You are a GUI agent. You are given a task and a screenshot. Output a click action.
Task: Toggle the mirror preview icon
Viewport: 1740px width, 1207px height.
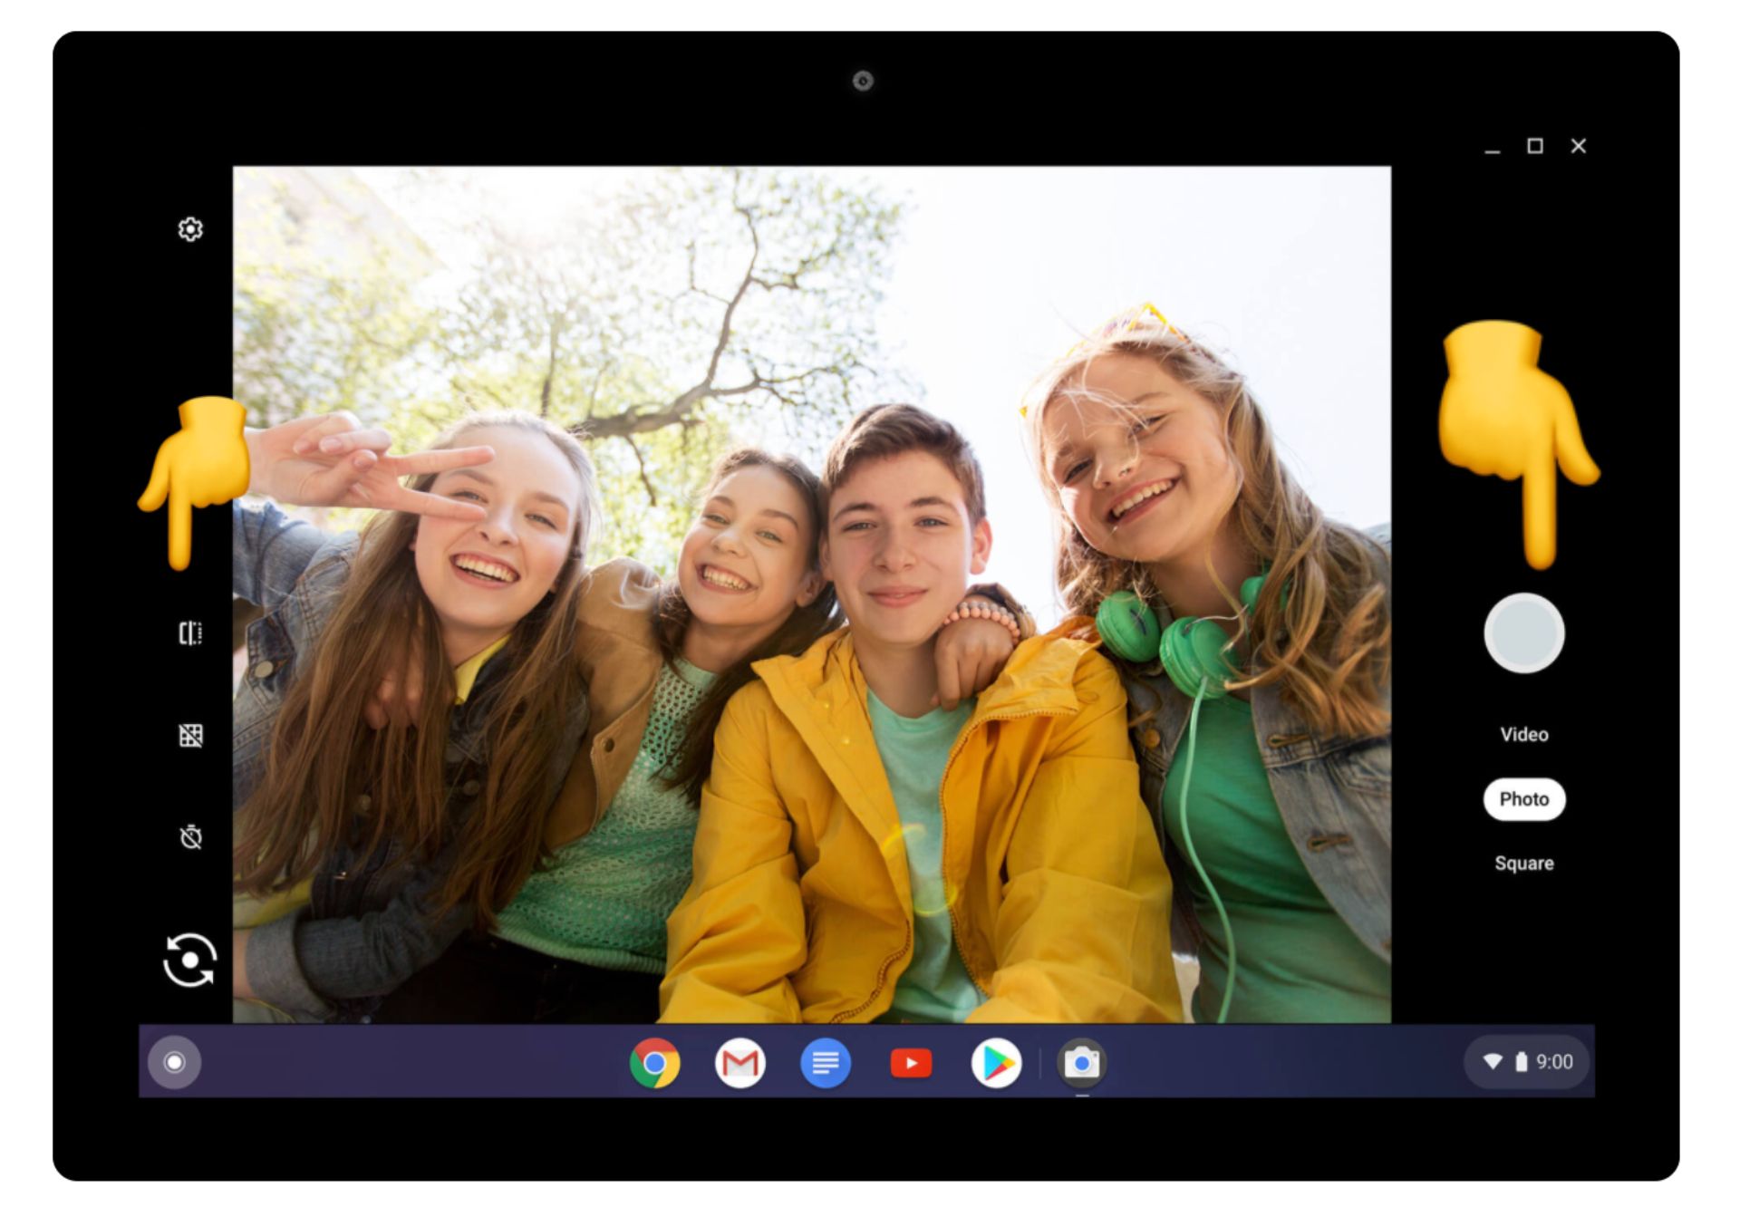(189, 632)
